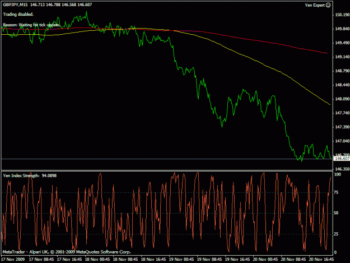The width and height of the screenshot is (350, 263).
Task: Click the Yen Expert smiley face icon
Action: click(x=328, y=5)
